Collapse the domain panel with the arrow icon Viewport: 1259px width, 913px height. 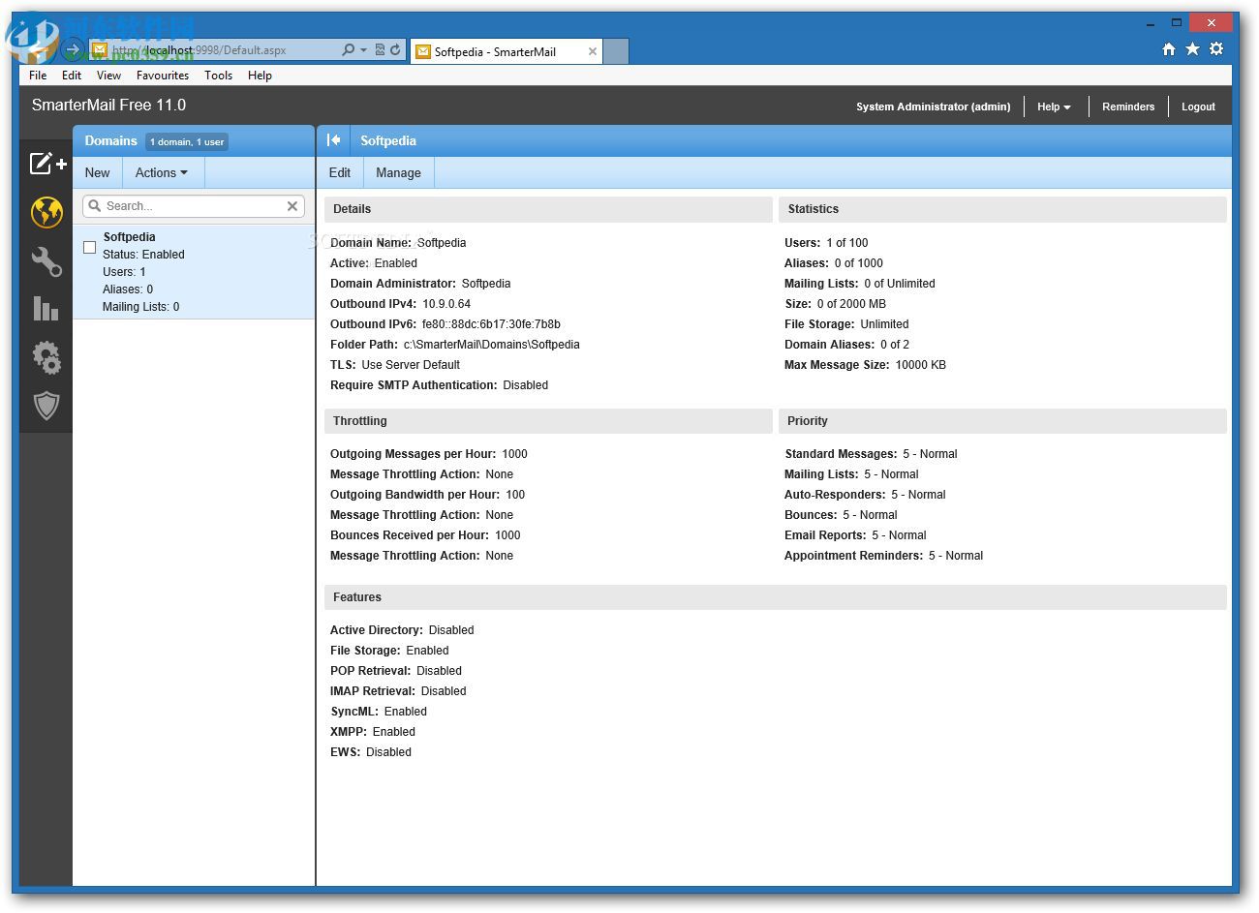(x=334, y=140)
